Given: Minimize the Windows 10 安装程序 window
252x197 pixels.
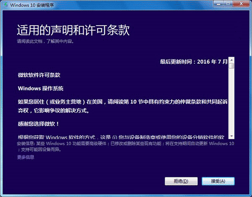Looking at the screenshot, I should click(x=218, y=4).
